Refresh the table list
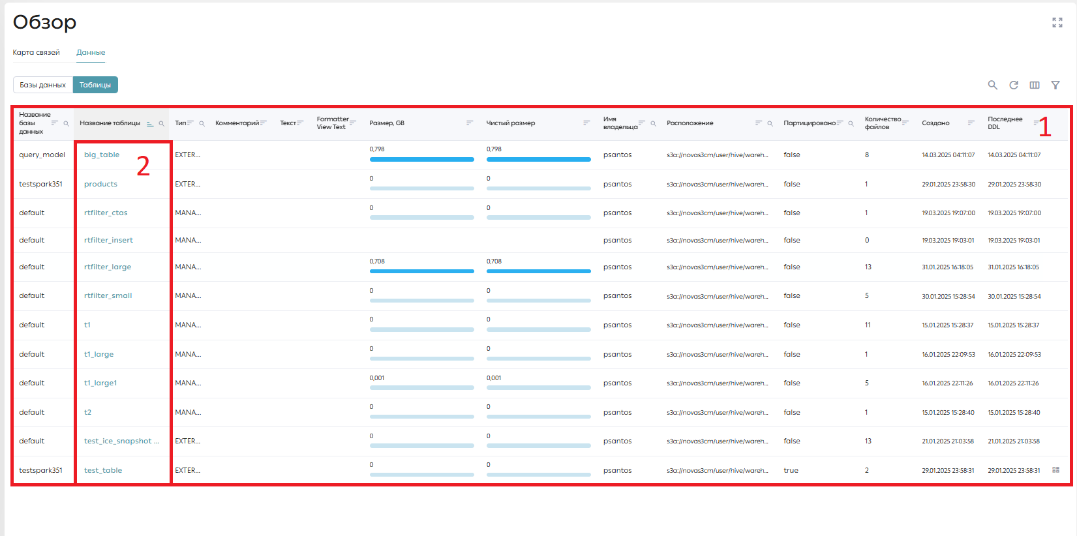The height and width of the screenshot is (536, 1077). pos(1014,85)
